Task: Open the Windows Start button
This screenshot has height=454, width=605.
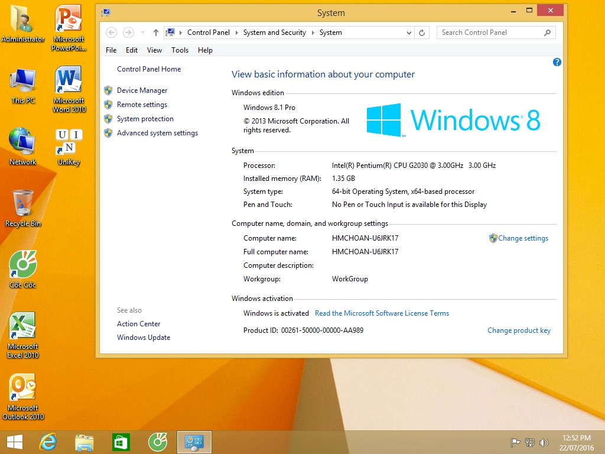Action: [x=15, y=442]
